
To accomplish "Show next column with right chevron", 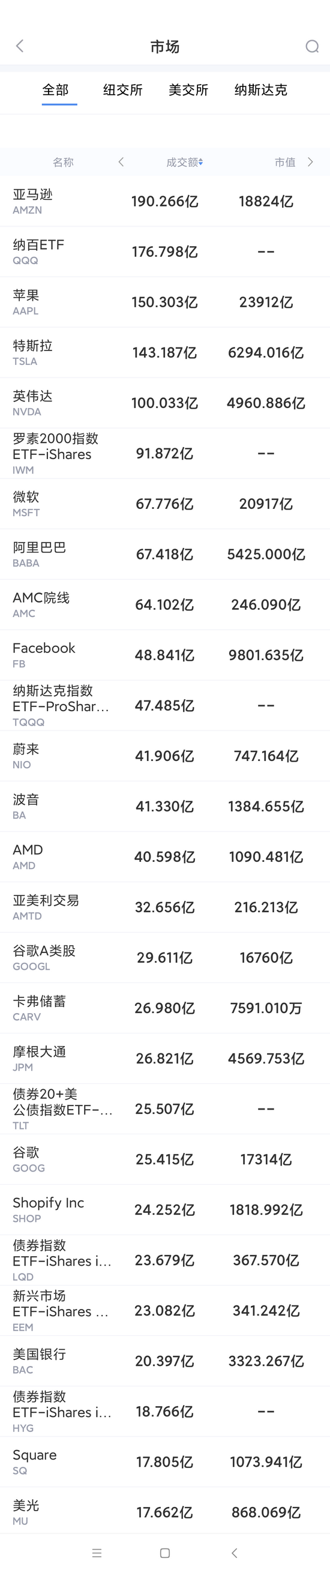I will pyautogui.click(x=310, y=162).
